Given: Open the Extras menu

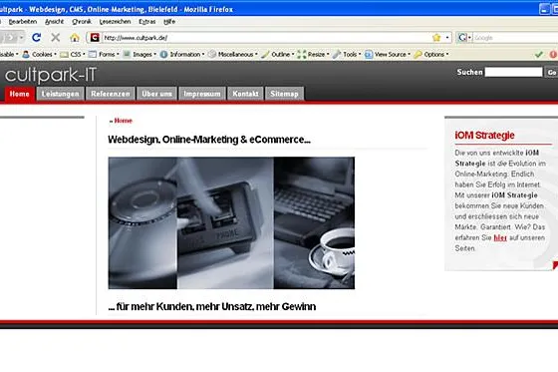Looking at the screenshot, I should [x=147, y=22].
